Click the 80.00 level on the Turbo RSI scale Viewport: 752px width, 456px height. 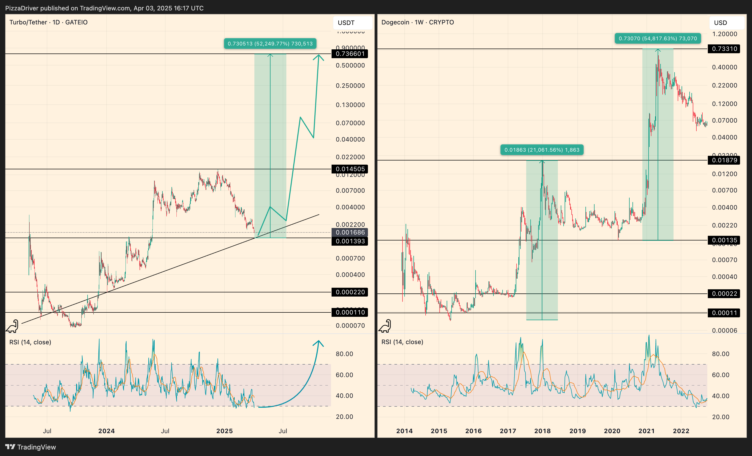click(x=344, y=354)
